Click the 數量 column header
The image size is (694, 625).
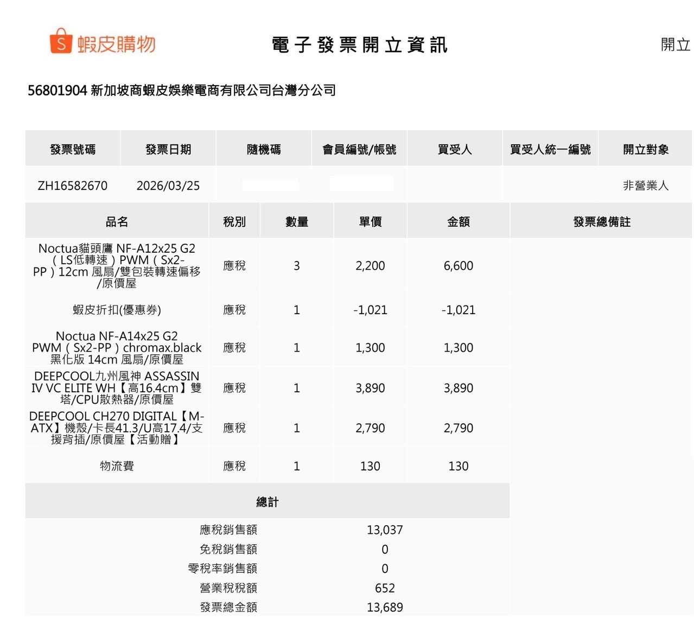click(297, 221)
